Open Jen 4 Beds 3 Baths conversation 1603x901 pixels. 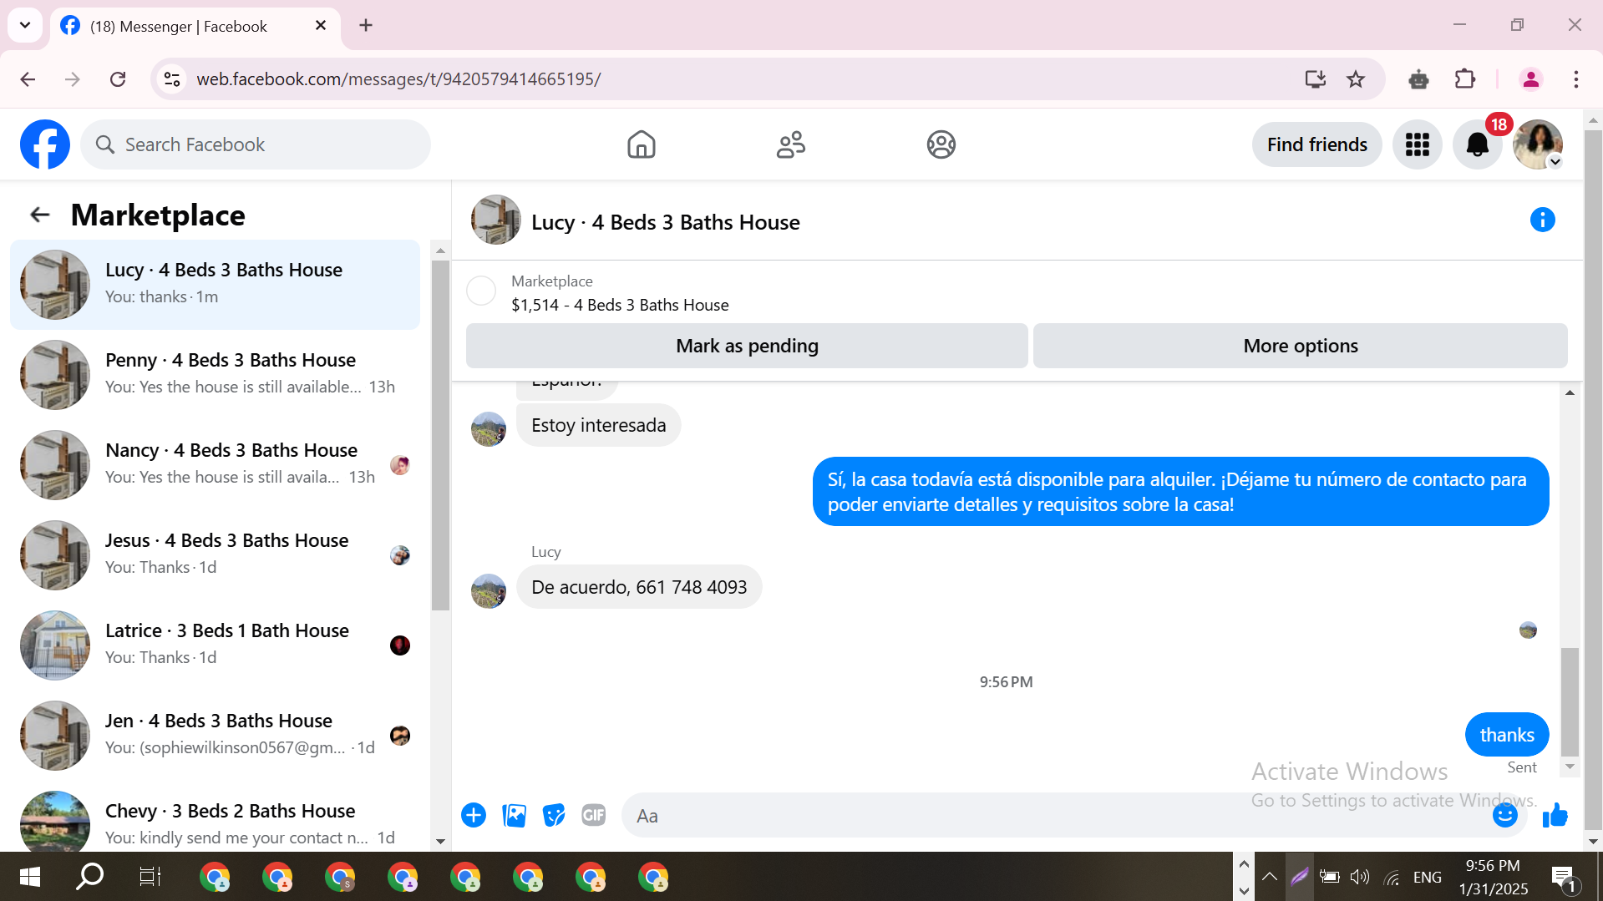pos(215,736)
